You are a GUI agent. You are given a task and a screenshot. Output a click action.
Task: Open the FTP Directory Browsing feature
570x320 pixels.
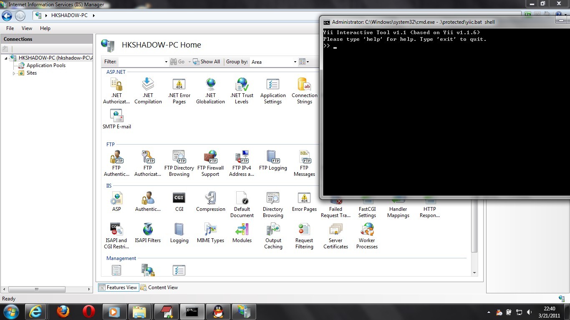point(179,163)
